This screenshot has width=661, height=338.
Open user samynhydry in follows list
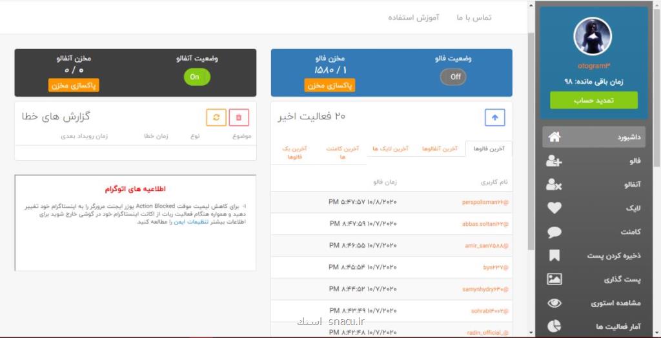(485, 290)
